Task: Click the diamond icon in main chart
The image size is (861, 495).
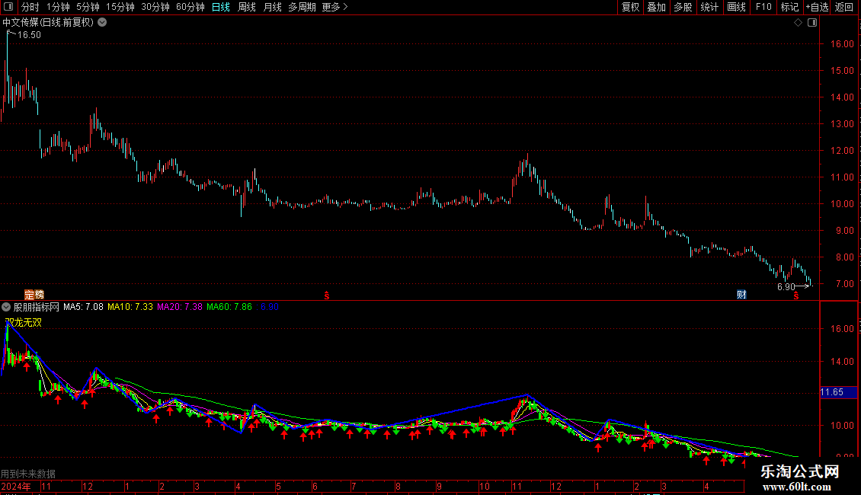Action: [799, 23]
